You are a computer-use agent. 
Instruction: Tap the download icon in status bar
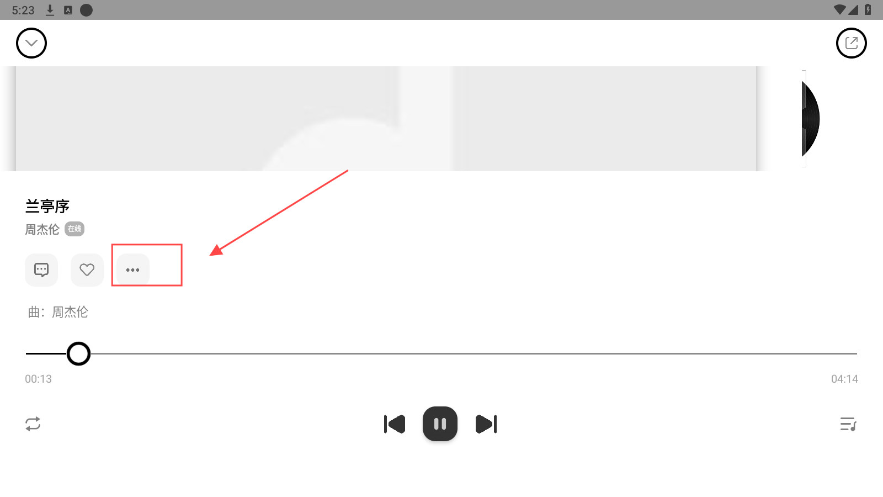click(50, 10)
